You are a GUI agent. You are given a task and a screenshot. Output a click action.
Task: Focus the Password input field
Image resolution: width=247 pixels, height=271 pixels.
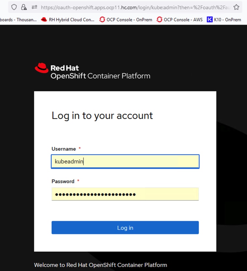pos(125,194)
